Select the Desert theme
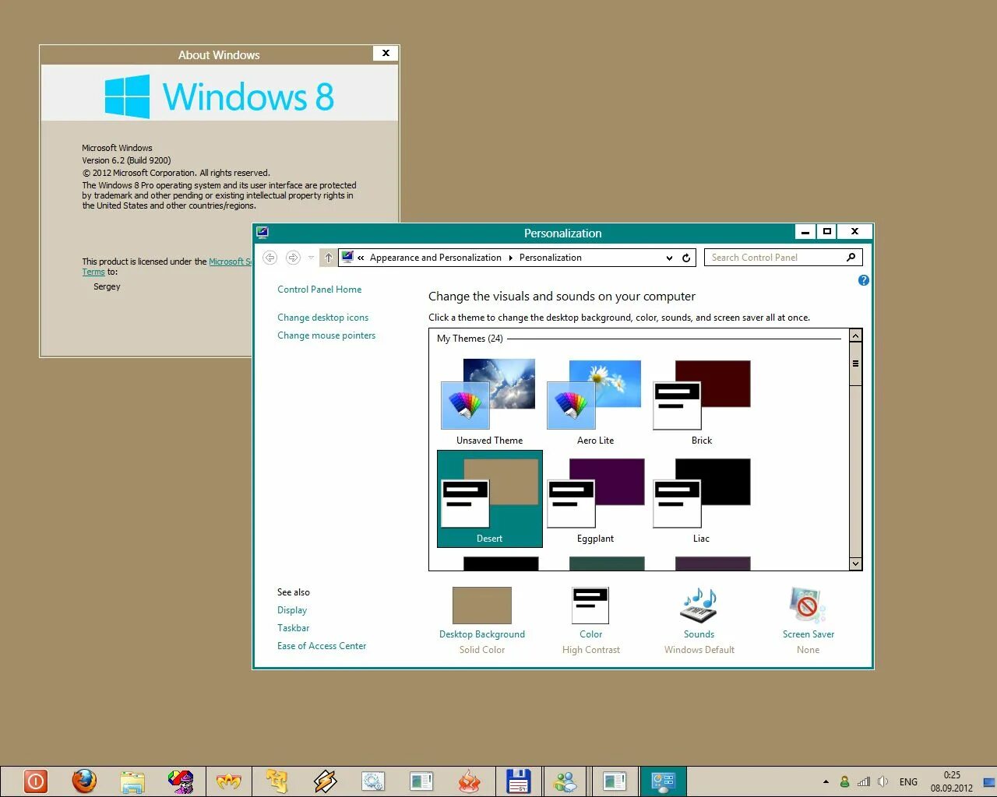 coord(489,499)
